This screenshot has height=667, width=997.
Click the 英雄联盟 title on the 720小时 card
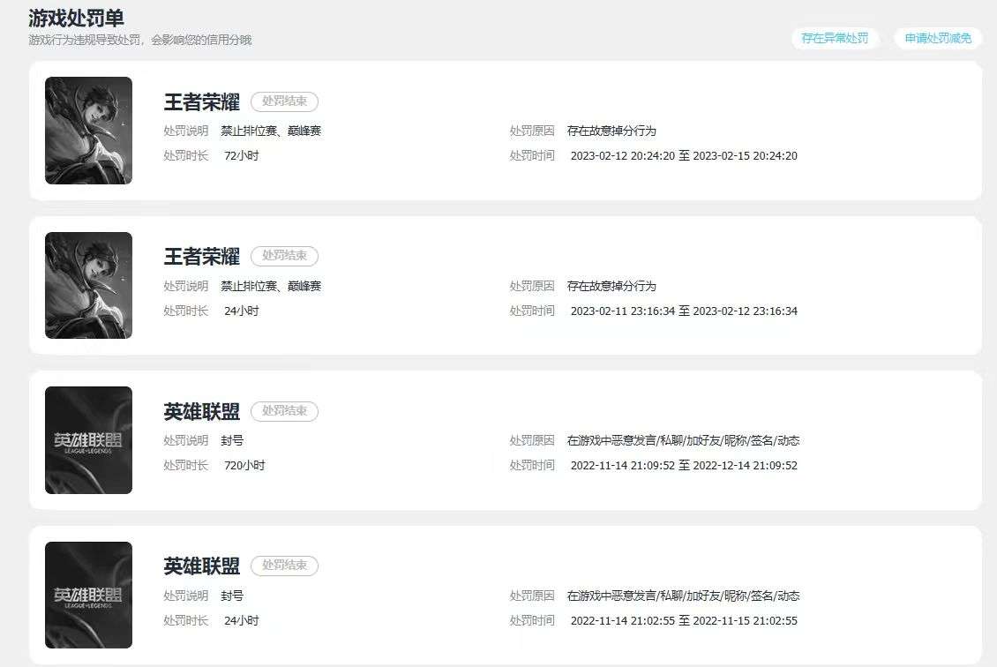(201, 411)
